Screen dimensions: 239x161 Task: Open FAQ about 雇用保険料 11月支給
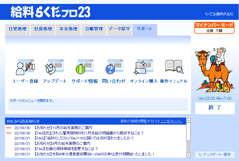89,133
